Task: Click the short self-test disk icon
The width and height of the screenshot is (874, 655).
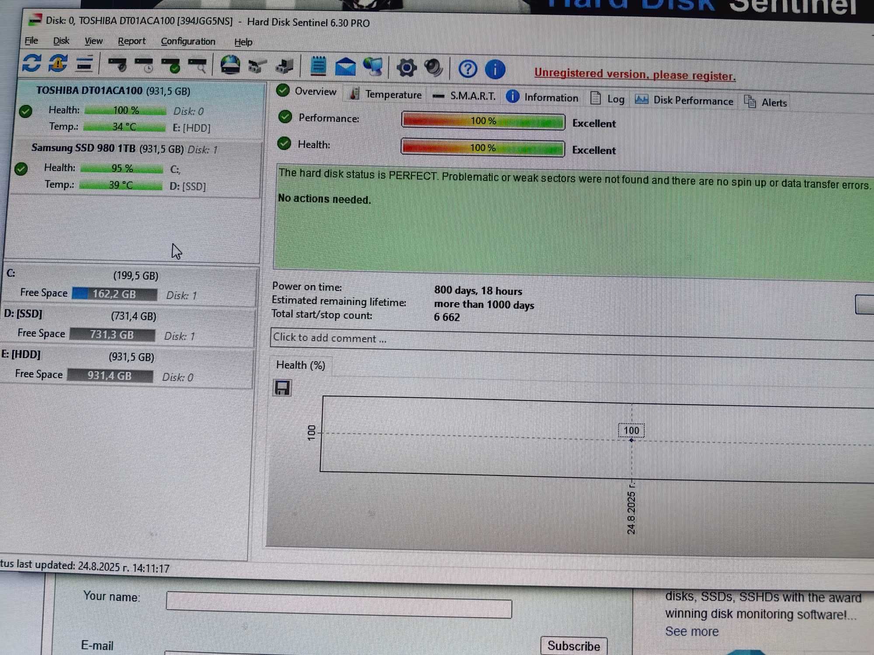Action: pos(117,65)
